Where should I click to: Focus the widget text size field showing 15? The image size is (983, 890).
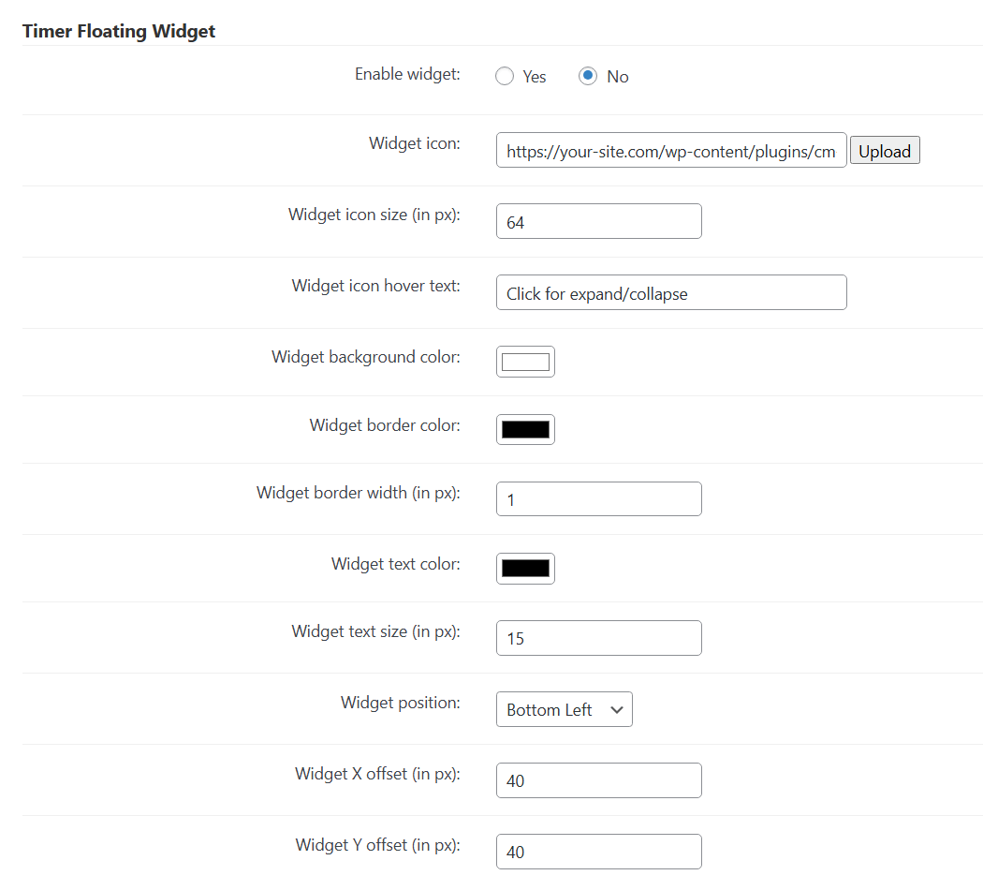(598, 638)
